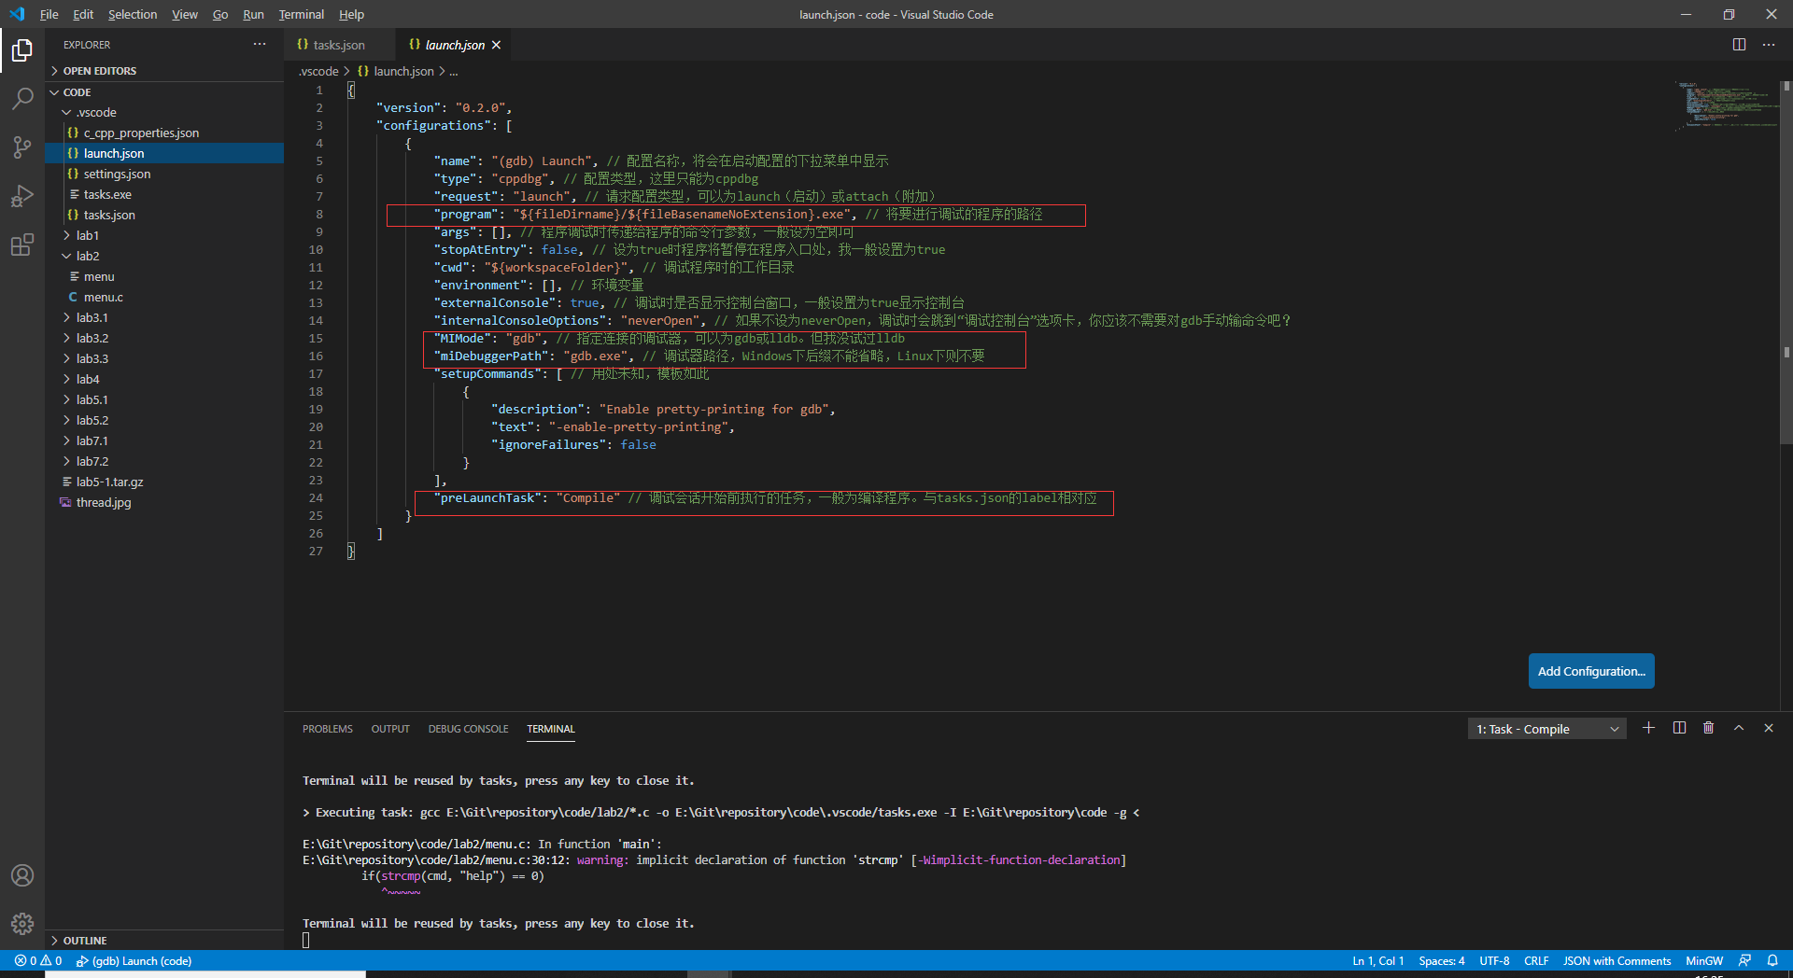Image resolution: width=1793 pixels, height=978 pixels.
Task: Click the Manage gear icon
Action: [22, 924]
